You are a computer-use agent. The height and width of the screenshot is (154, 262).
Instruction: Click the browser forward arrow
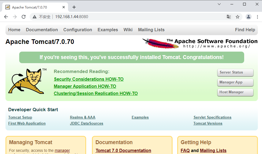pos(15,17)
